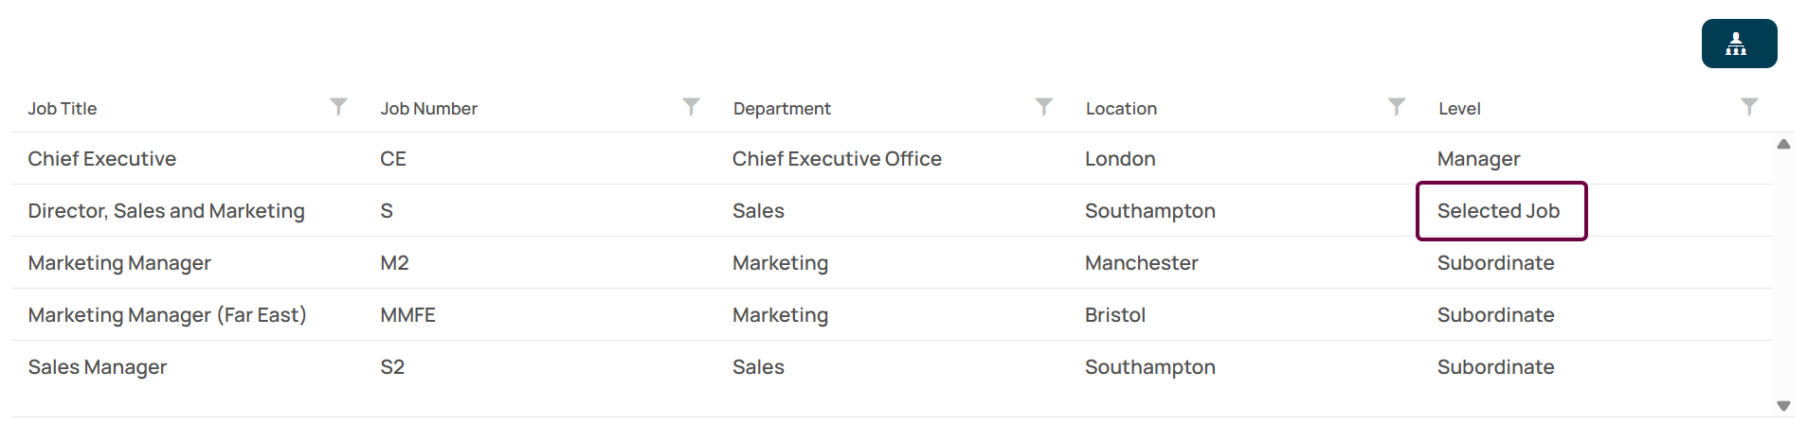1807x425 pixels.
Task: Sort by Department header
Action: point(782,109)
